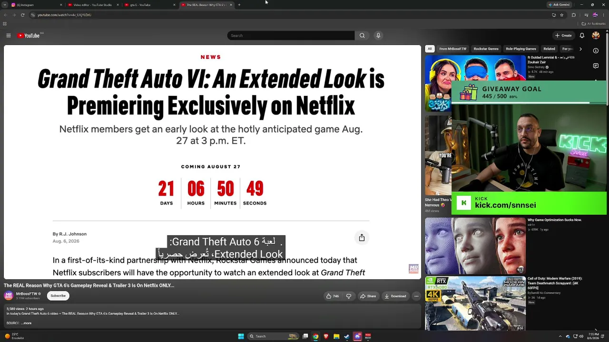Open a new browser tab
The image size is (609, 342).
tap(239, 5)
